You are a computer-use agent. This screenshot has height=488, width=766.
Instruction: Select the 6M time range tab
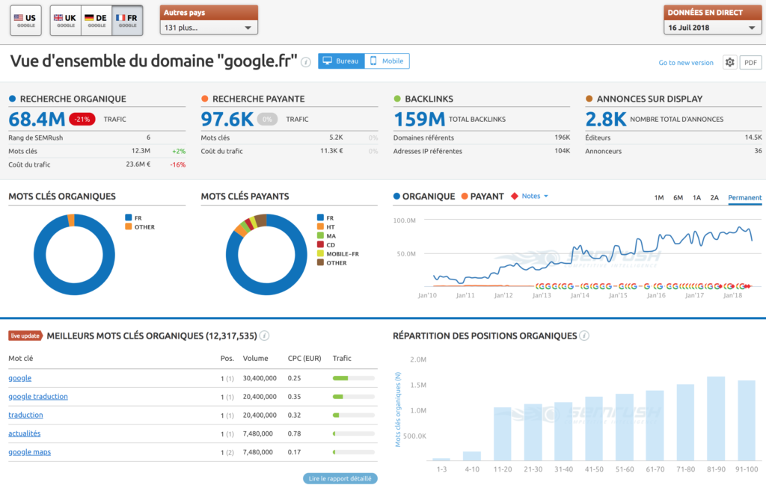[x=678, y=198]
